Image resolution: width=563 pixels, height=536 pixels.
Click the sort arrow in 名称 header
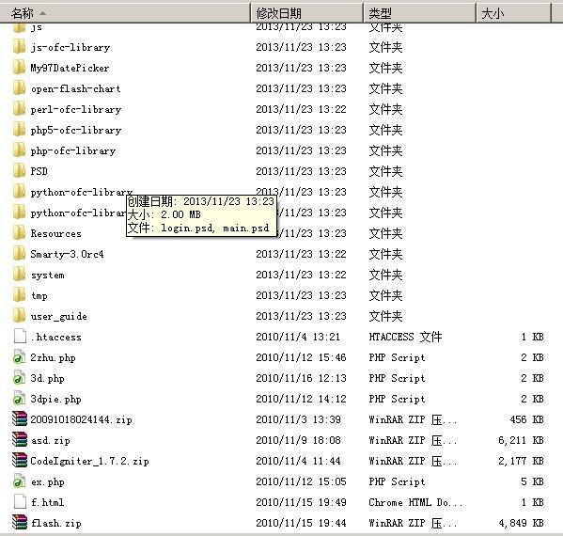click(x=42, y=13)
